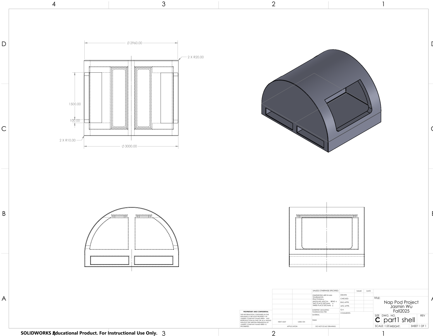Click the DIMENSIONS ARE IN MM text
This screenshot has height=336, width=433.
pos(322,295)
